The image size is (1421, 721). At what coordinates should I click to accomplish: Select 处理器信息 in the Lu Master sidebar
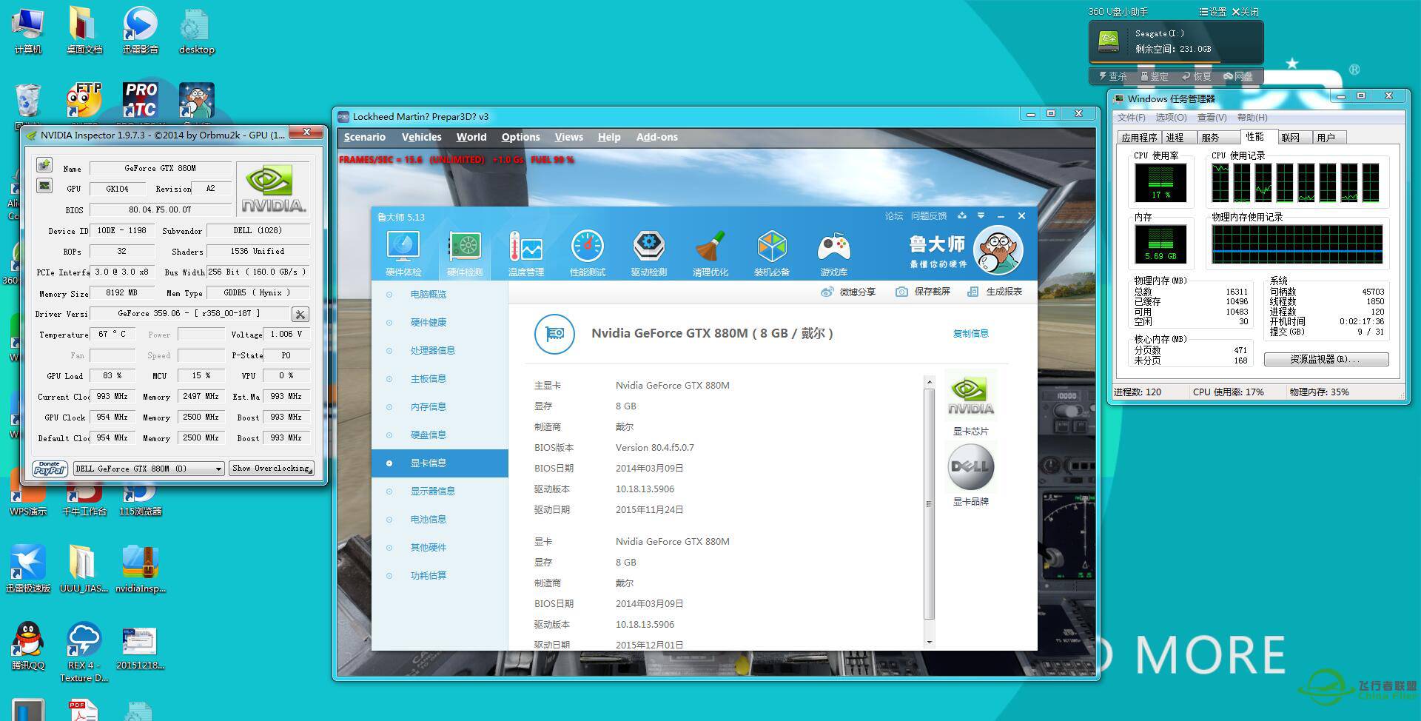[432, 350]
